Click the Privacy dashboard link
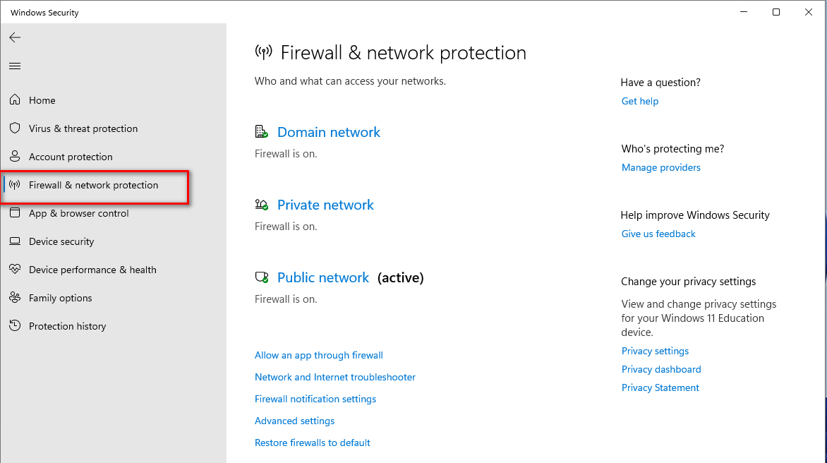Image resolution: width=827 pixels, height=463 pixels. 661,369
